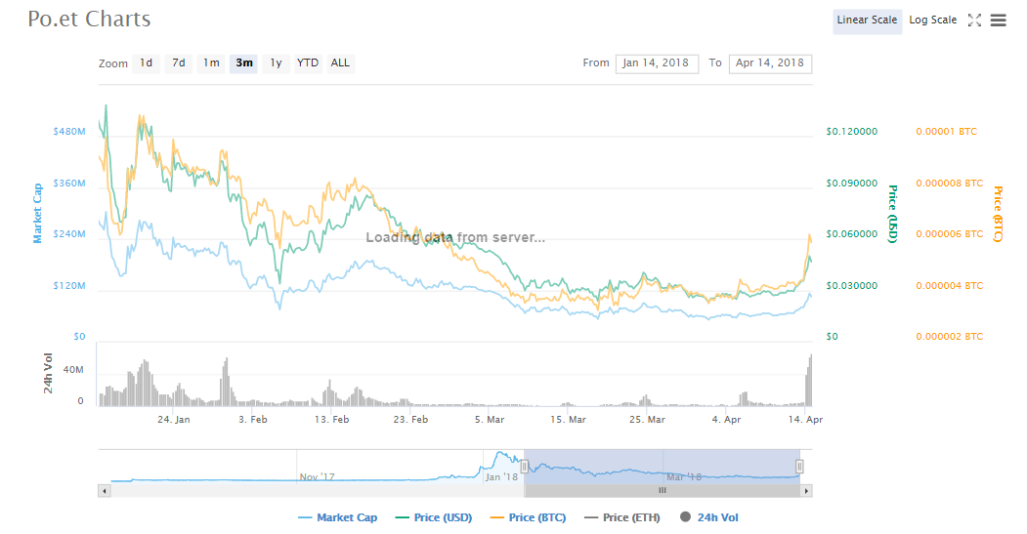Hide the Price (USD) series
1027x534 pixels.
(x=435, y=517)
